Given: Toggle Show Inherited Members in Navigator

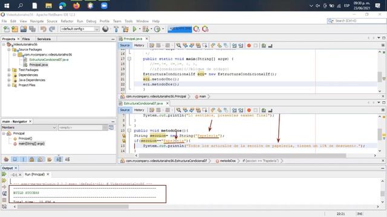Looking at the screenshot, I should click(6, 159).
